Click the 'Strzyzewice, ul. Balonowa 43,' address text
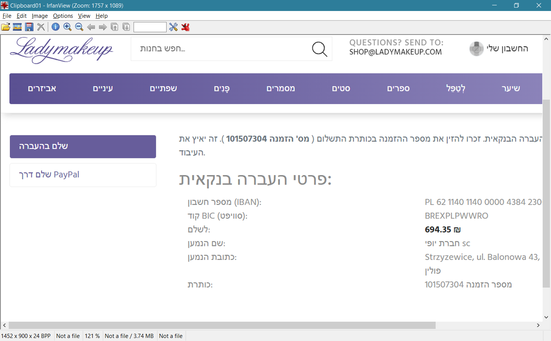This screenshot has height=341, width=551. pyautogui.click(x=482, y=257)
